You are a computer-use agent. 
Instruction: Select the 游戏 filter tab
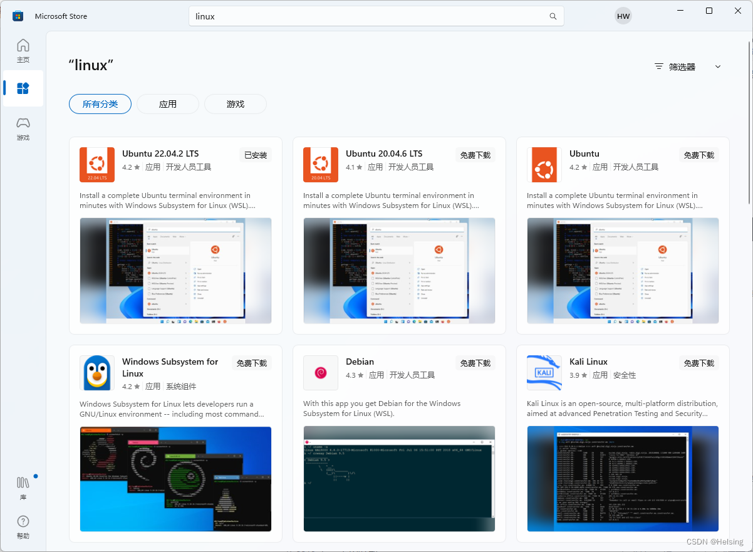pyautogui.click(x=236, y=104)
